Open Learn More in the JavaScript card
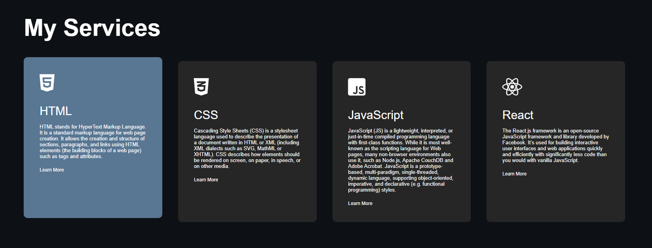 (x=360, y=203)
